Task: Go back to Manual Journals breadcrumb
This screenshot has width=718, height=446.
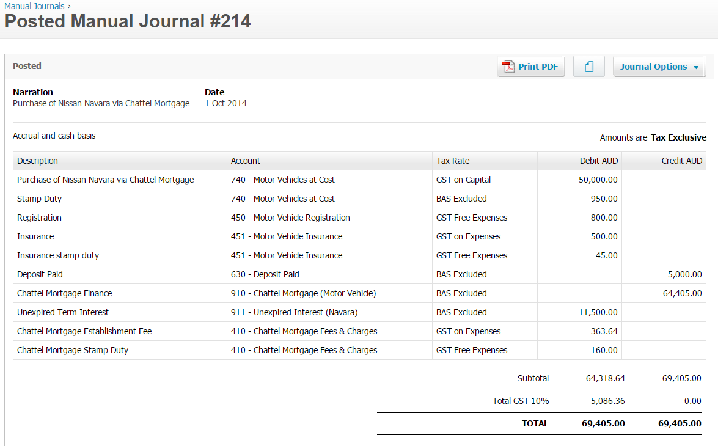Action: [x=34, y=6]
